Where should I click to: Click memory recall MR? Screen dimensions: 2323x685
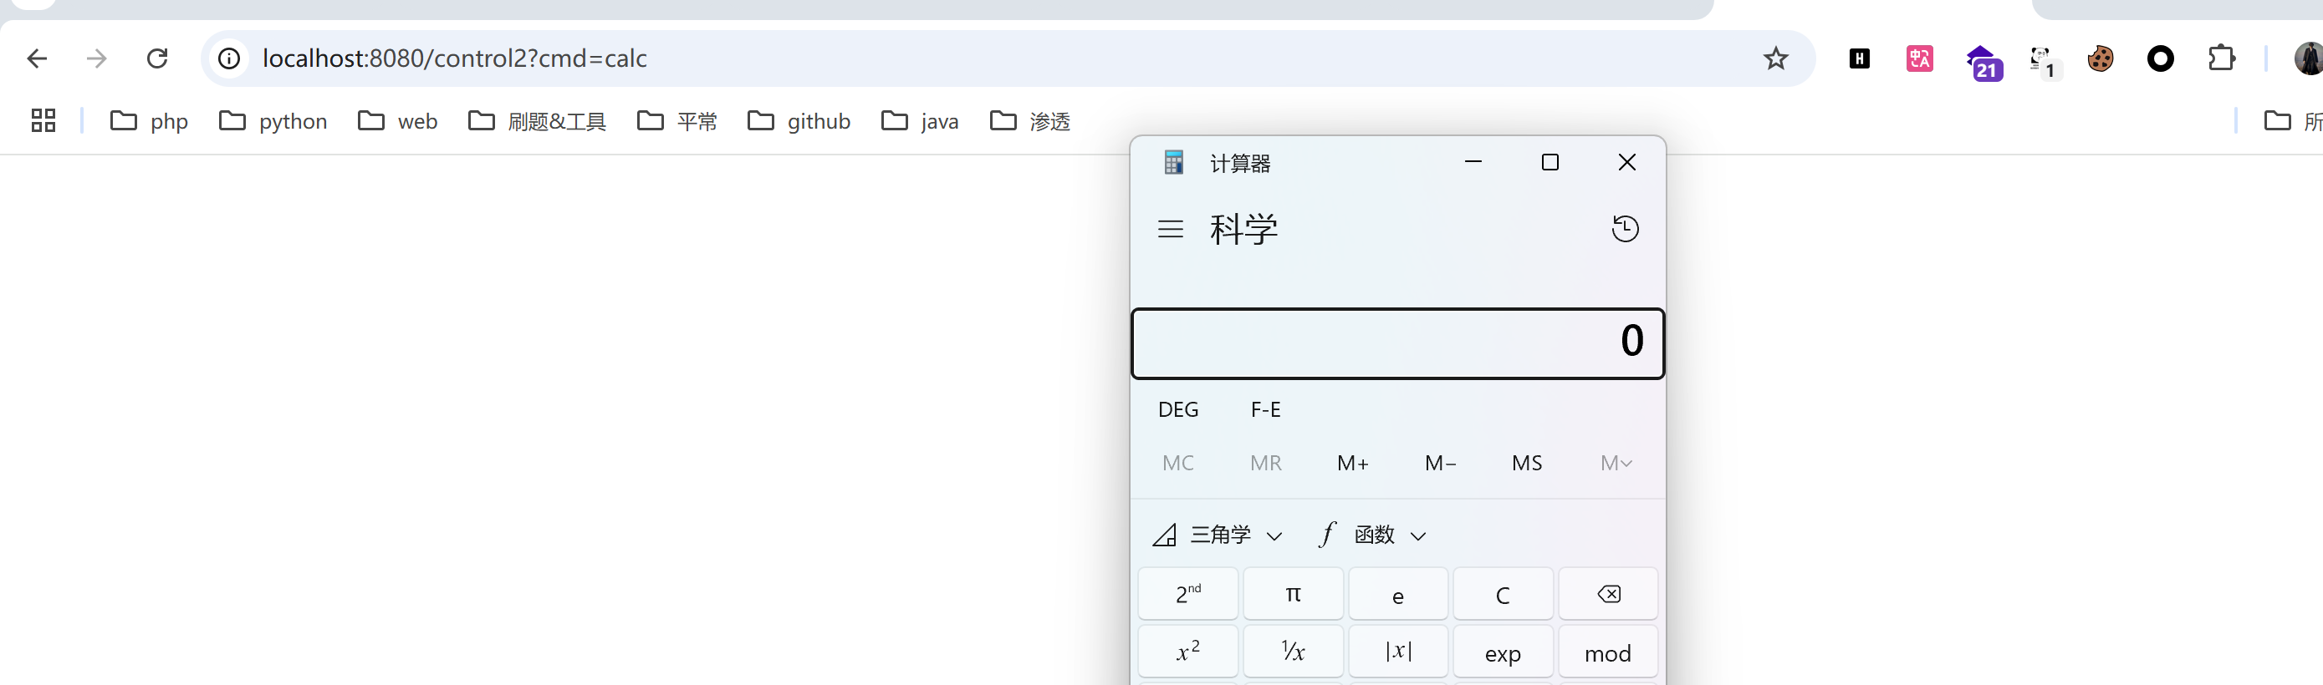(1265, 464)
